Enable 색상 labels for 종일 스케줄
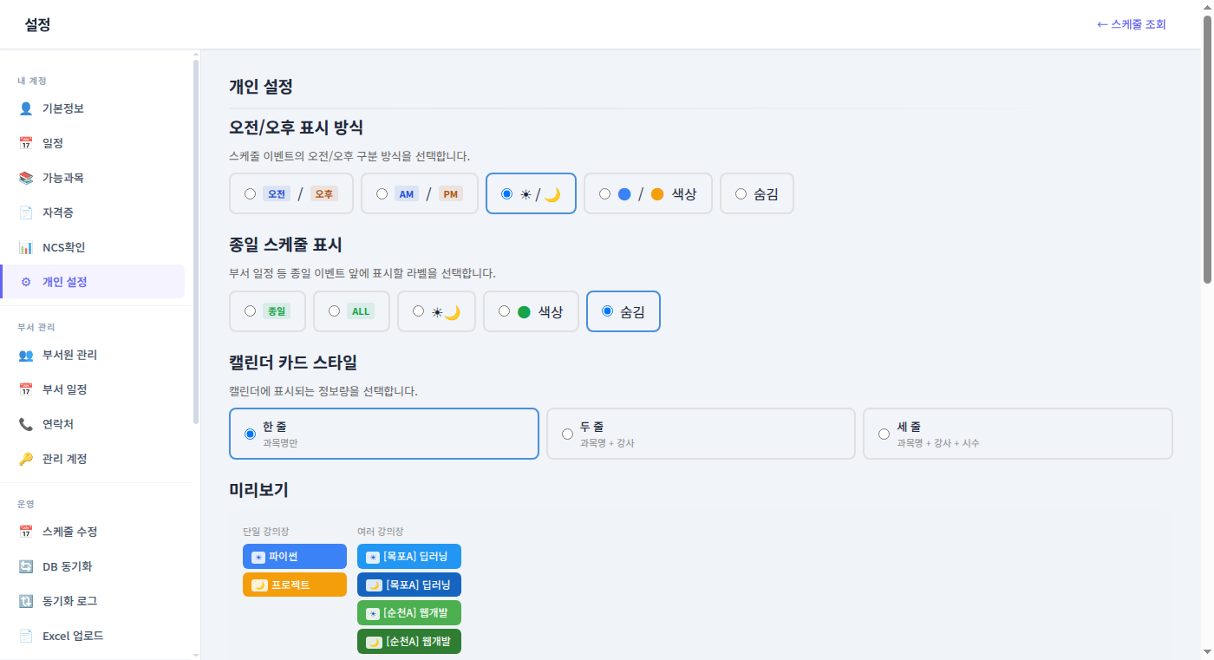Viewport: 1214px width, 660px height. [504, 310]
